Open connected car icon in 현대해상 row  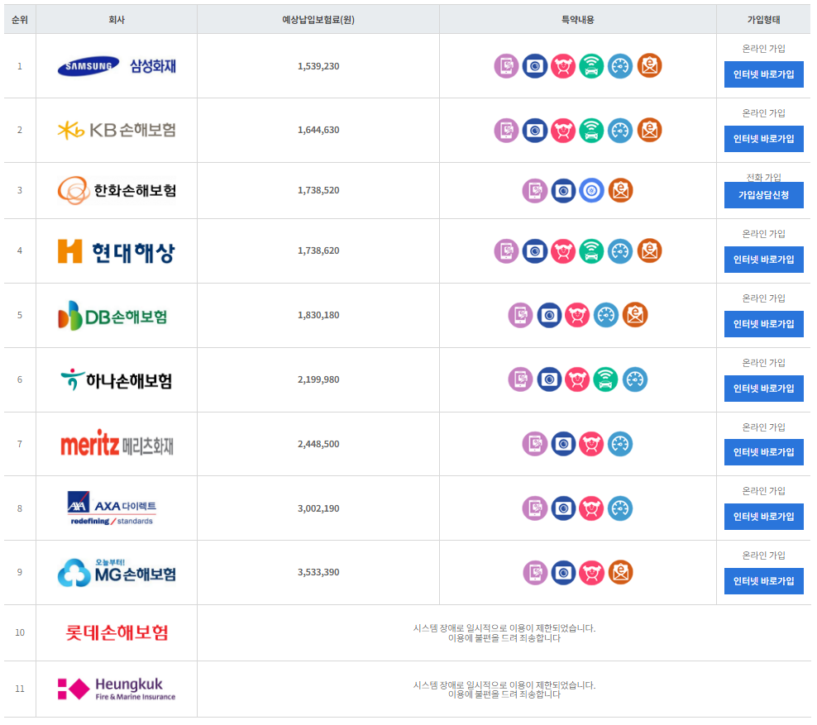tap(591, 251)
